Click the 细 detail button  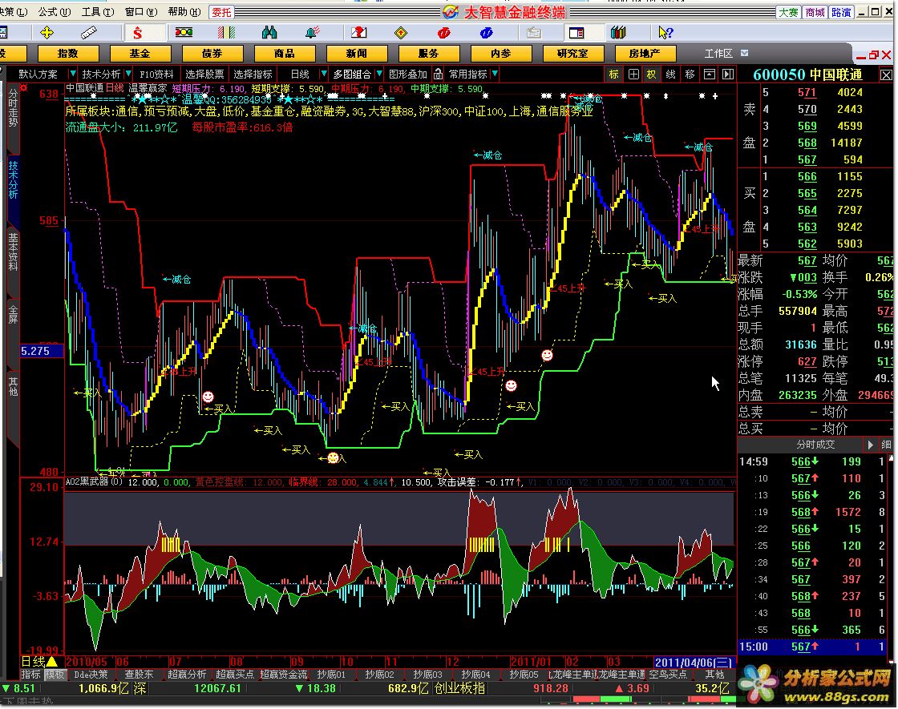pos(887,445)
